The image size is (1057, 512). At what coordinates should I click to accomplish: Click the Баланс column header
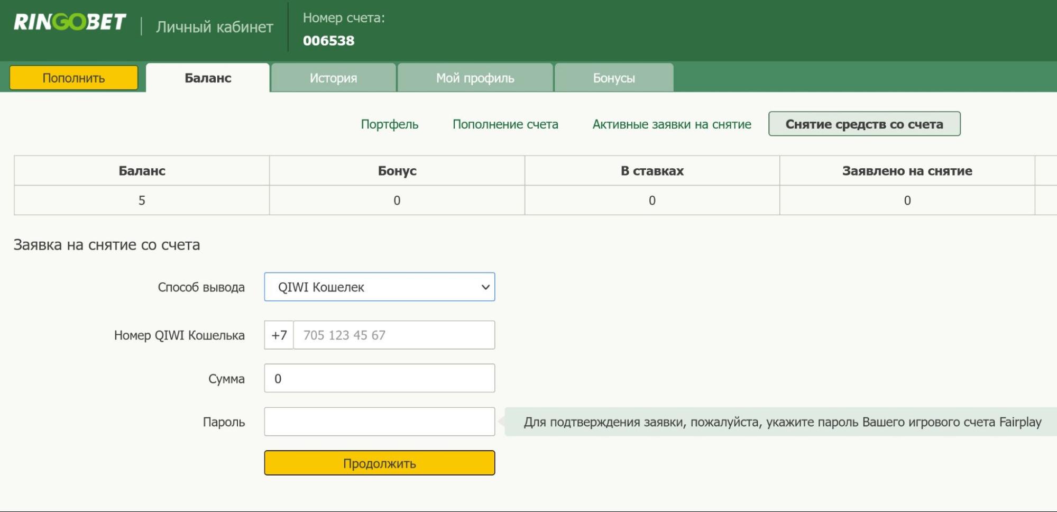coord(142,170)
